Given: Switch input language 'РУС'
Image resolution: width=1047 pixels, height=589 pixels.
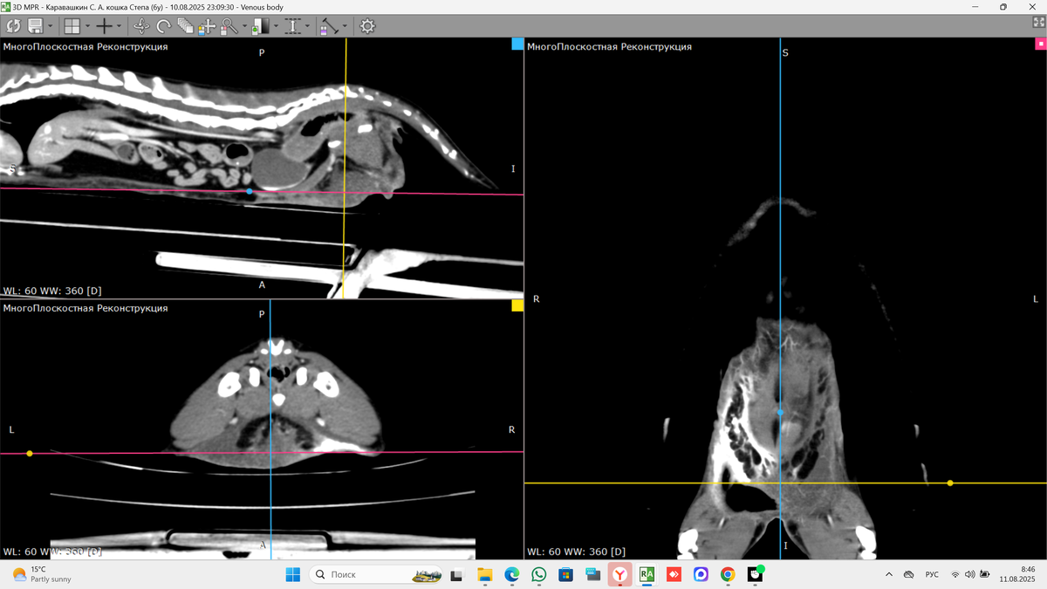Looking at the screenshot, I should pos(932,574).
